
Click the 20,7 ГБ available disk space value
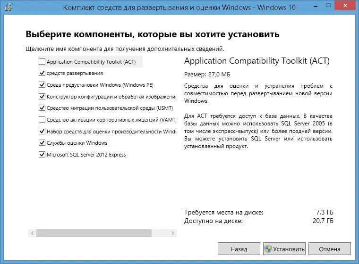coord(323,221)
